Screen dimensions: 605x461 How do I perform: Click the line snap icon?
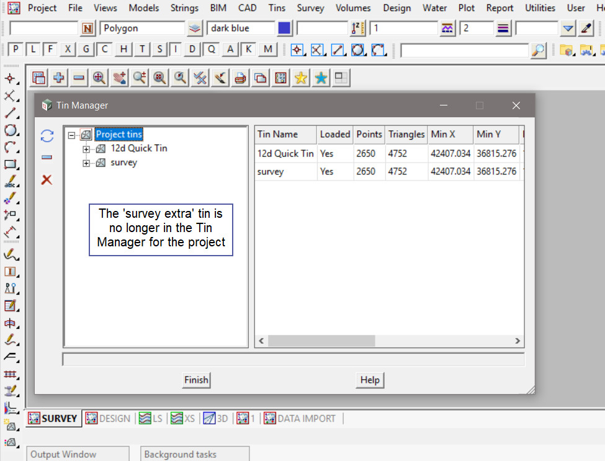click(x=338, y=50)
